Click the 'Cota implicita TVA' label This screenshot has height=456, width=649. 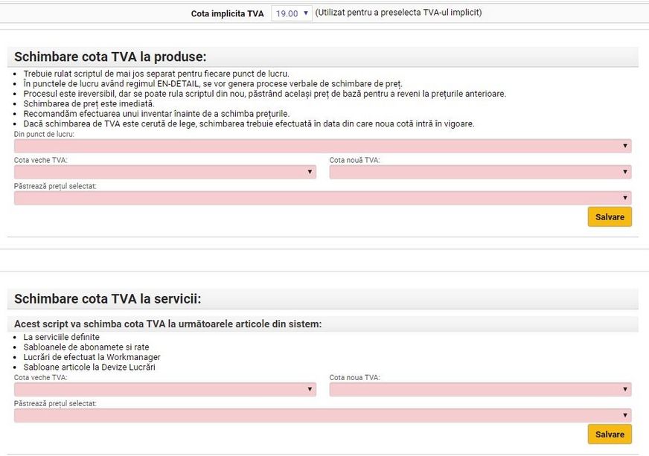(227, 13)
